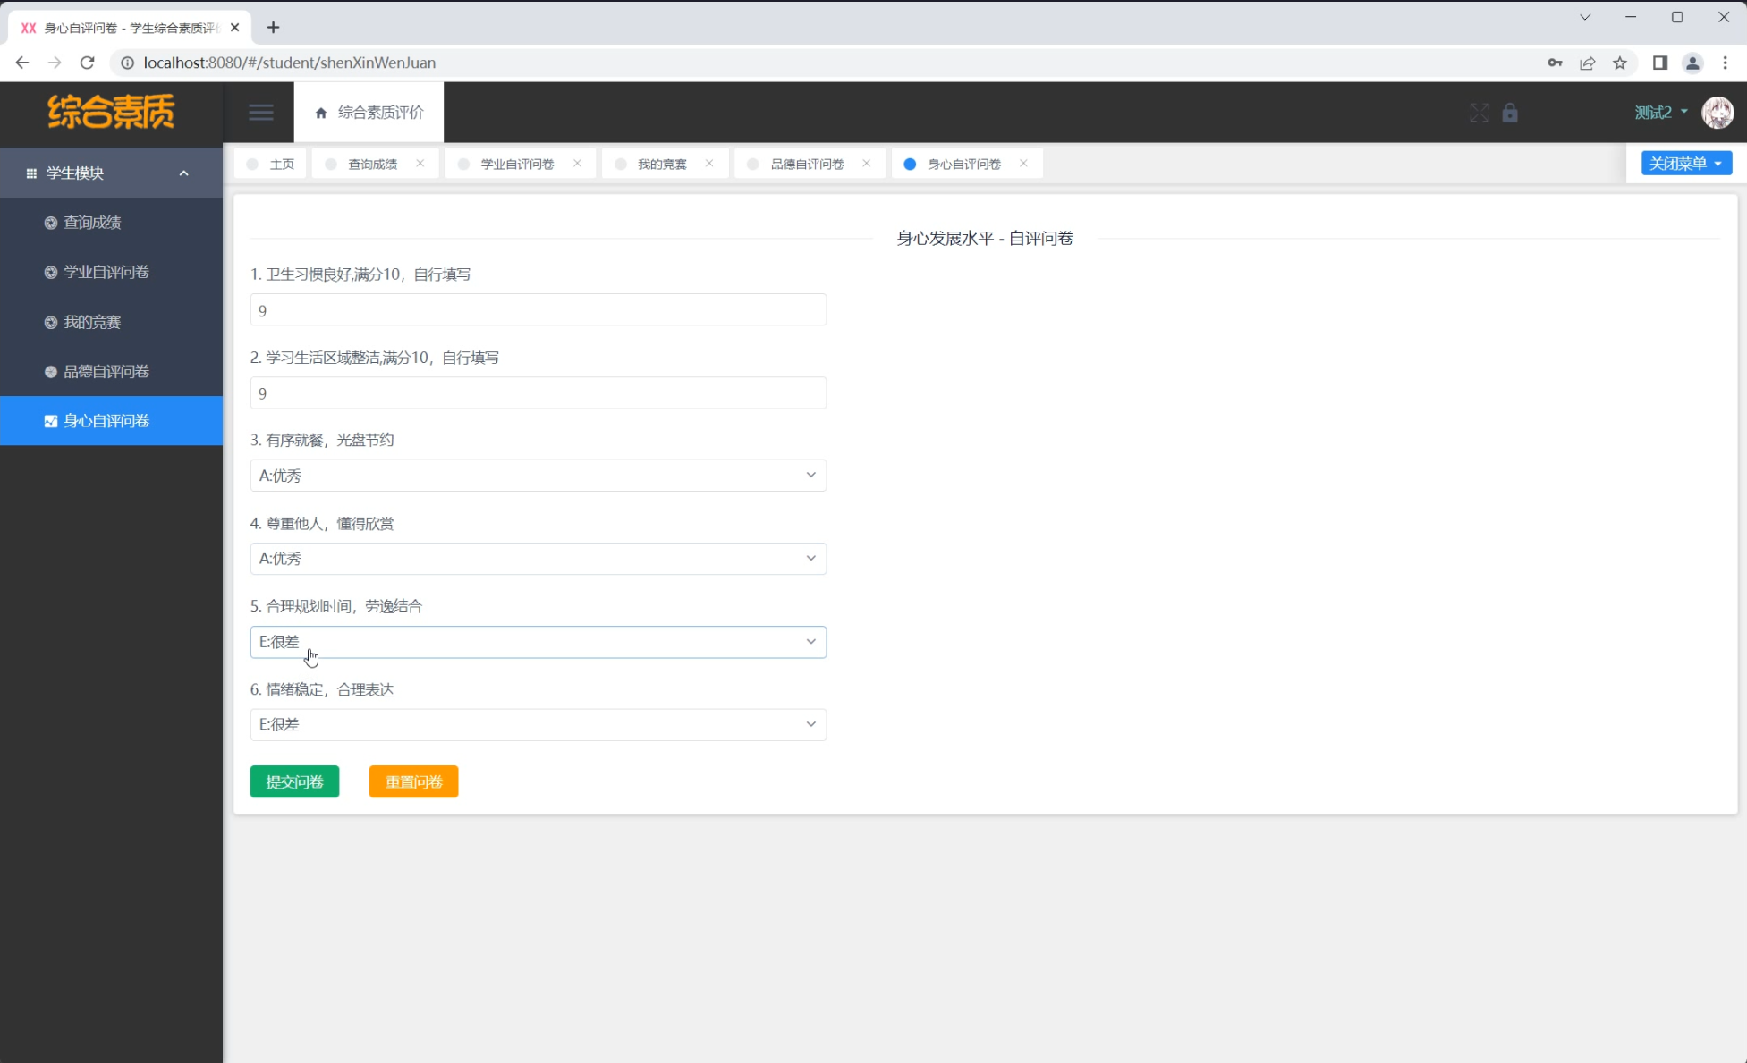Click the lock screen icon
The width and height of the screenshot is (1747, 1063).
(x=1510, y=113)
